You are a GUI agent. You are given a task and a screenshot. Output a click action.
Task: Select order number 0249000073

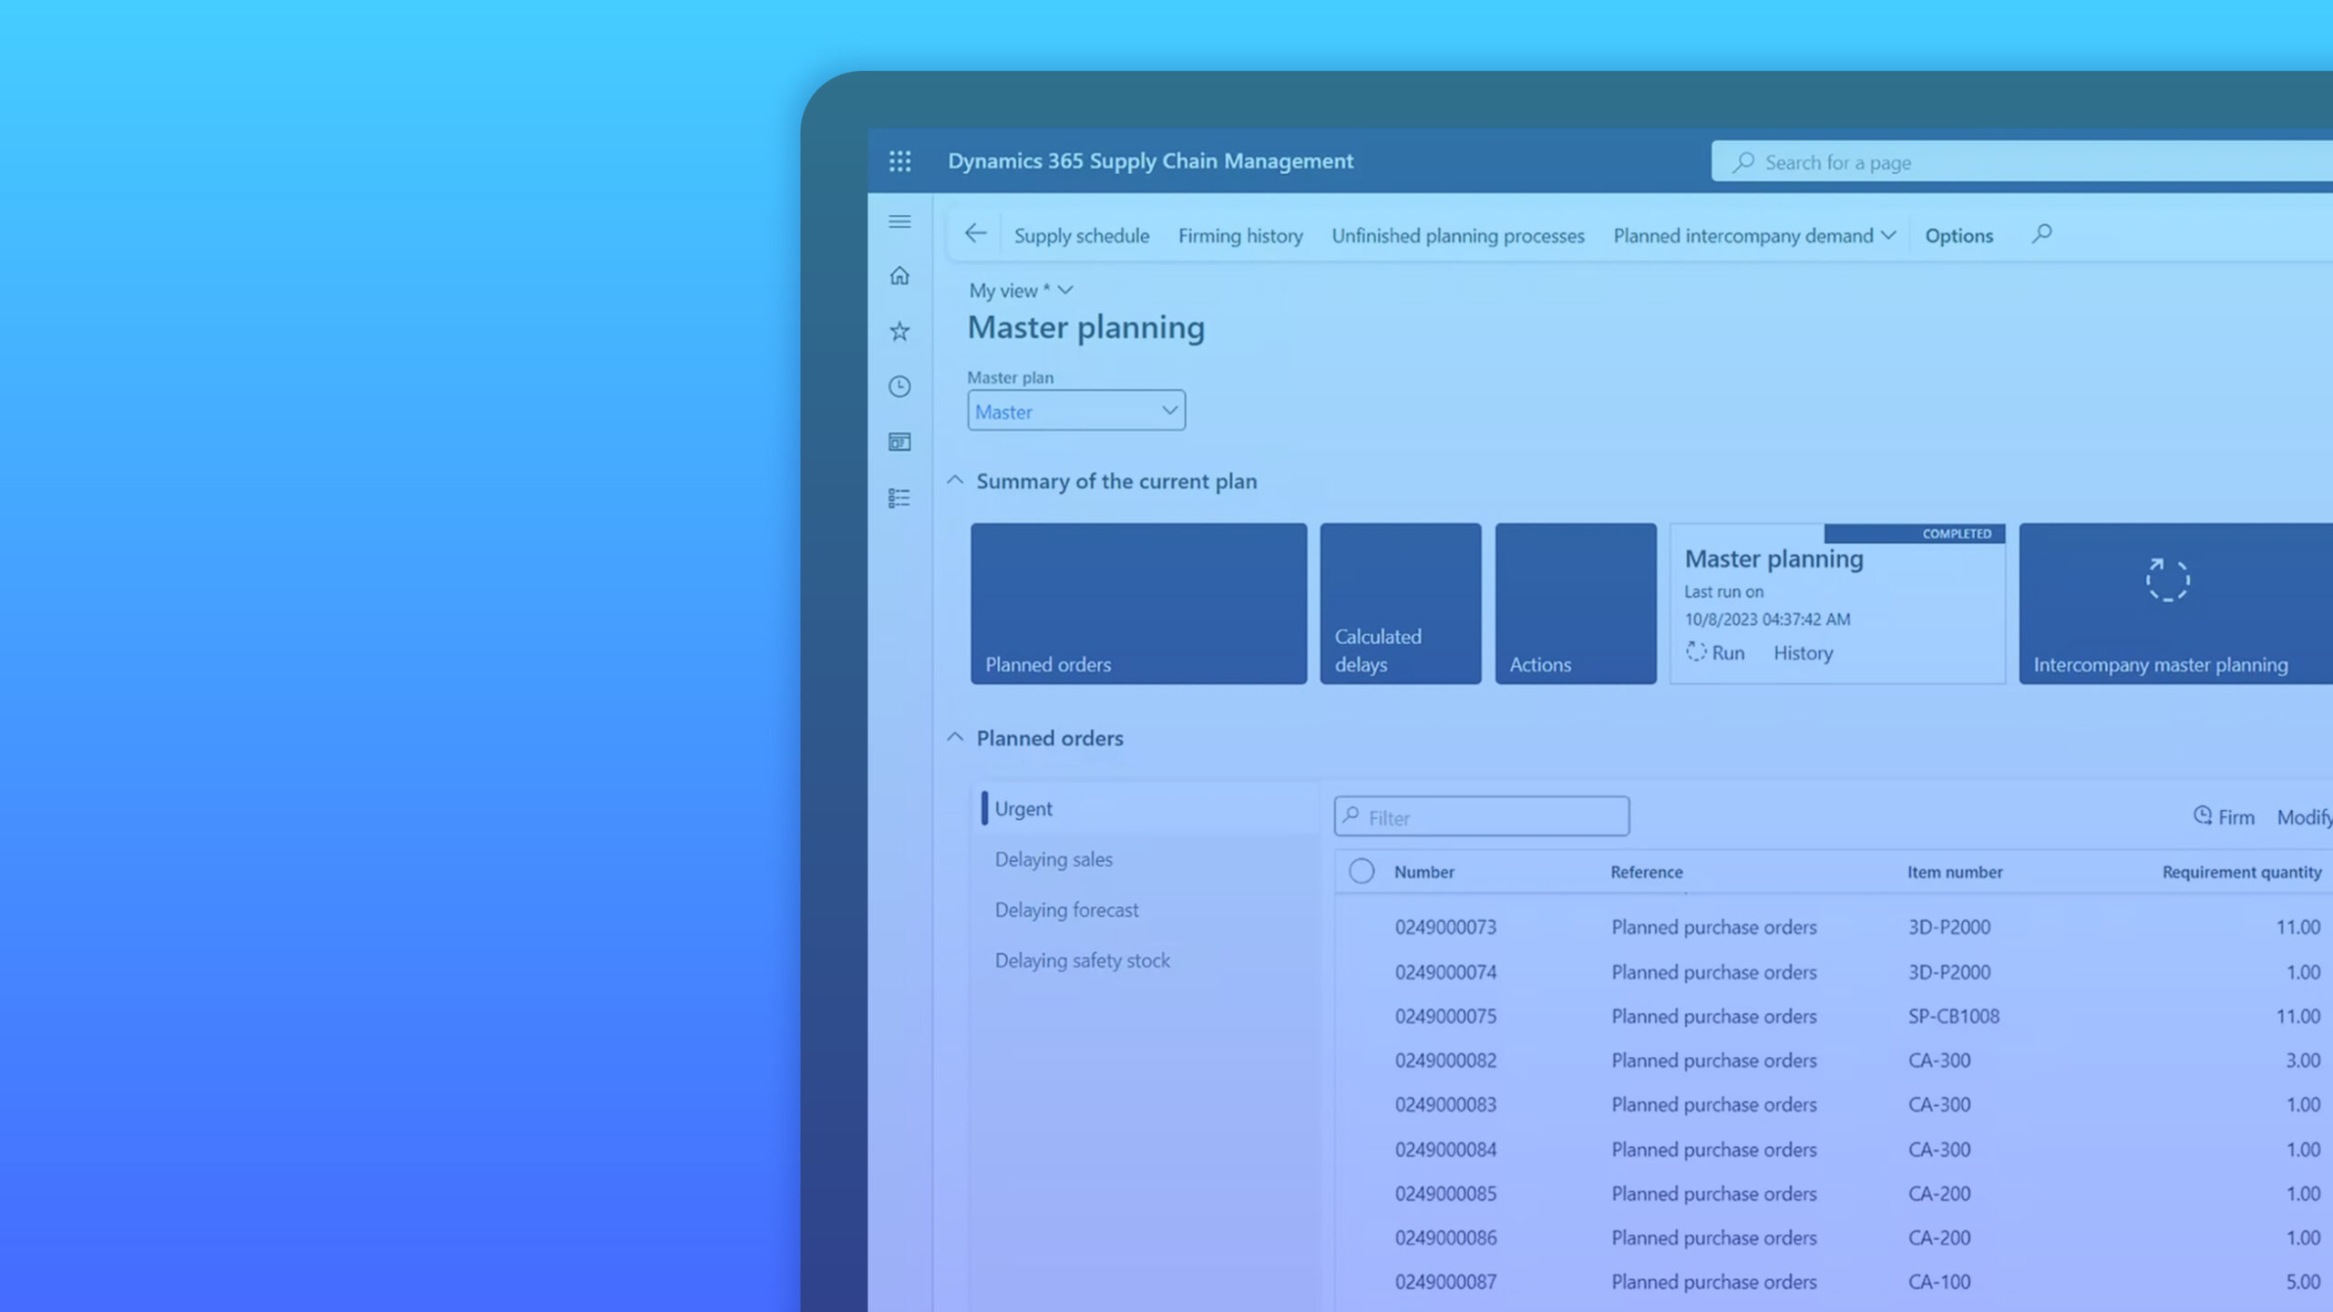coord(1445,928)
